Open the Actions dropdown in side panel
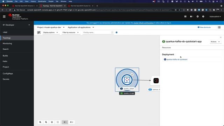The height and width of the screenshot is (126, 224). click(215, 42)
